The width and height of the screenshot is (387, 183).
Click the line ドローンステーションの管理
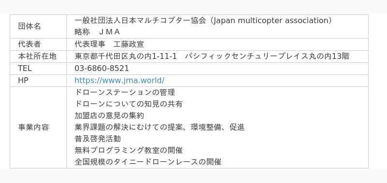[125, 92]
